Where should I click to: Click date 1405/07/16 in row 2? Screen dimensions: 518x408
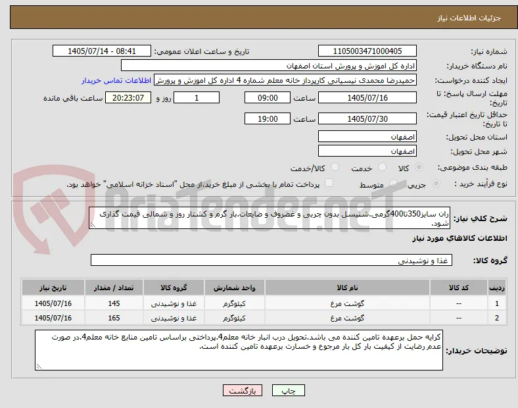tap(53, 318)
